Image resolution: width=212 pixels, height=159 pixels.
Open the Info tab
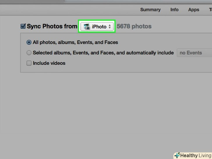174,10
